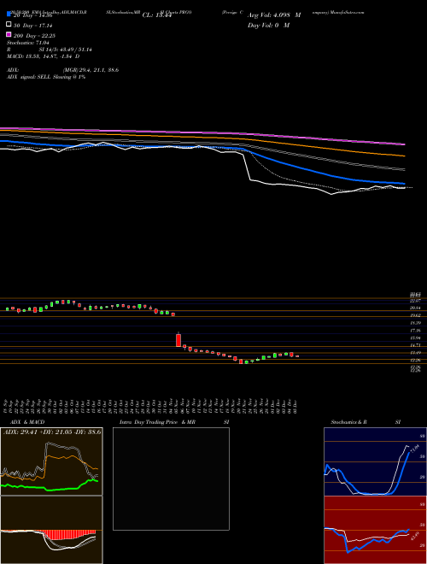Click the white 50 Day legend swatch

click(x=9, y=25)
